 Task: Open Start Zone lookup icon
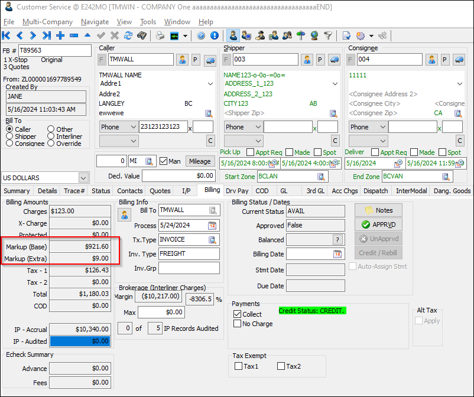pyautogui.click(x=321, y=177)
